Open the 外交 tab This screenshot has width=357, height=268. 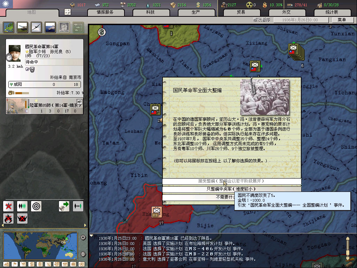point(287,12)
